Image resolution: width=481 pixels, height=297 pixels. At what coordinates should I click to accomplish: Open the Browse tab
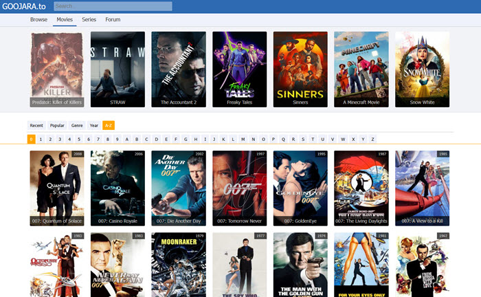point(38,19)
